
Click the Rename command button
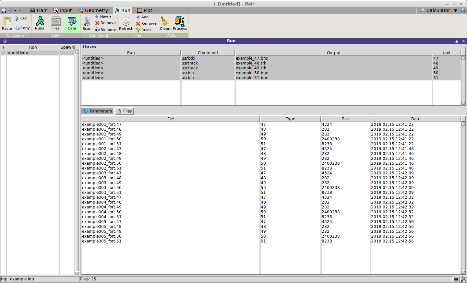pos(105,29)
